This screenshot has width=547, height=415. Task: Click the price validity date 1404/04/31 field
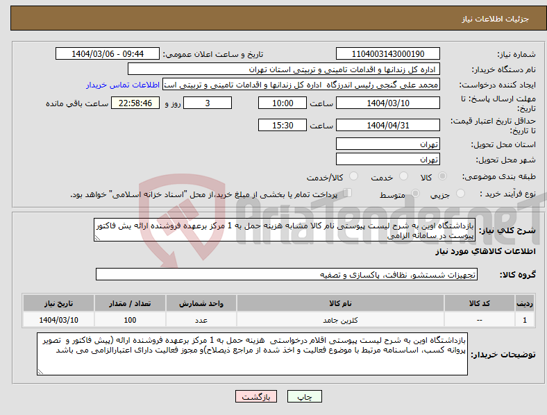[387, 125]
